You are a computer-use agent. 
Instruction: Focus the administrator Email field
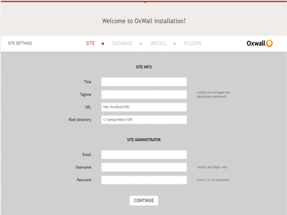[144, 154]
